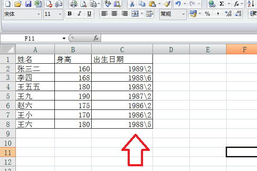Click the quick print icon
257x171 pixels.
[74, 4]
